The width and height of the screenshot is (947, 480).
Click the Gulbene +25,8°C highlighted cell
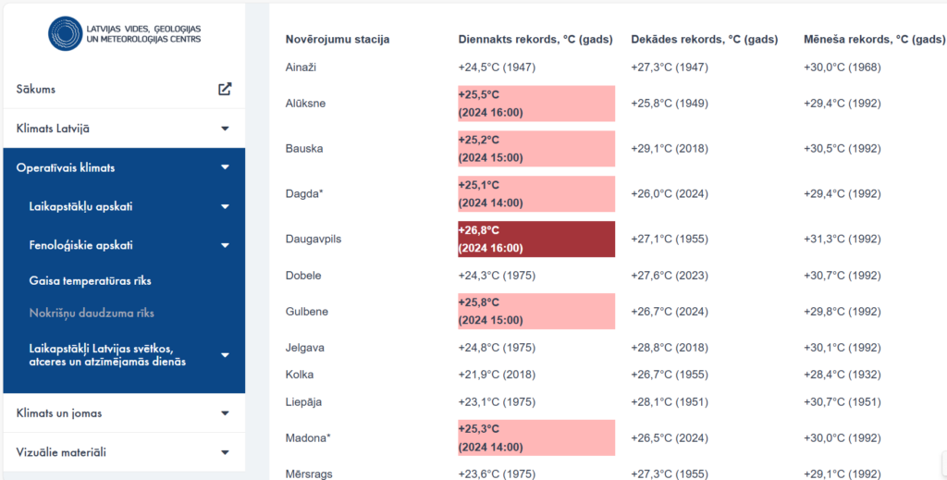point(536,312)
